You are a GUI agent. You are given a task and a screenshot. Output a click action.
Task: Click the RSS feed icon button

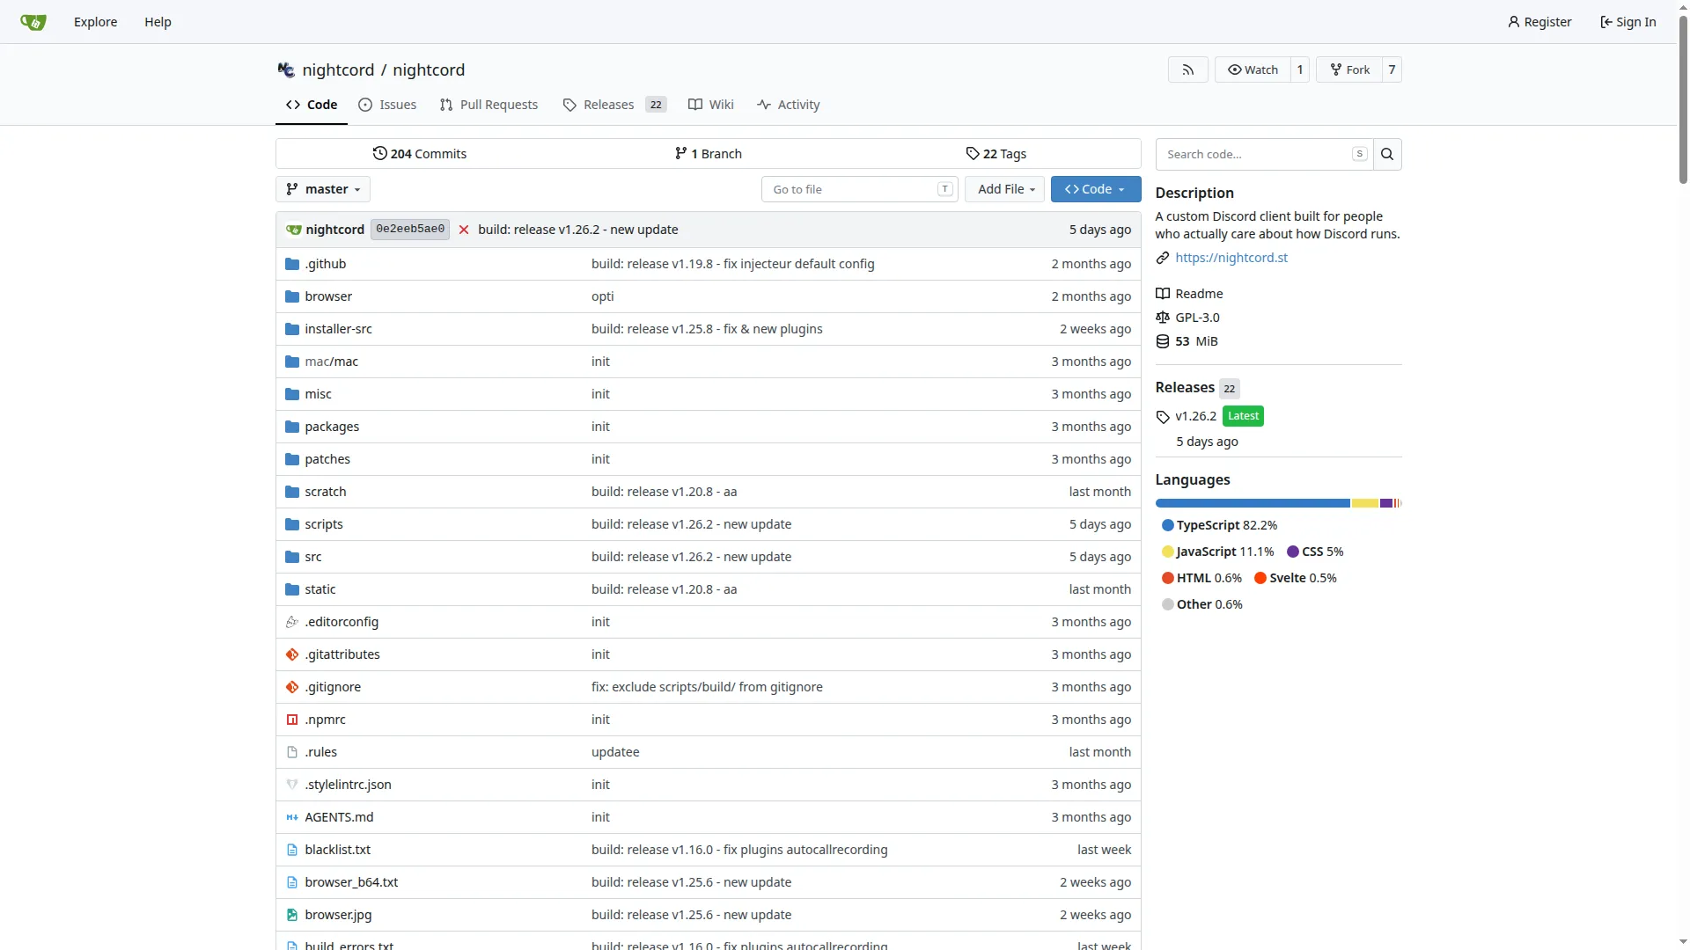(1187, 69)
